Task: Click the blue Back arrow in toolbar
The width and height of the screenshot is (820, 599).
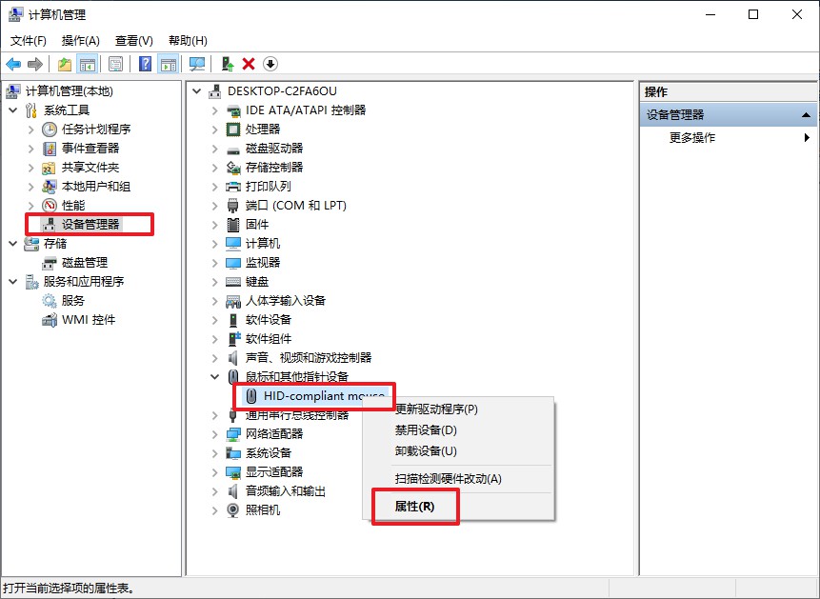Action: (x=13, y=65)
